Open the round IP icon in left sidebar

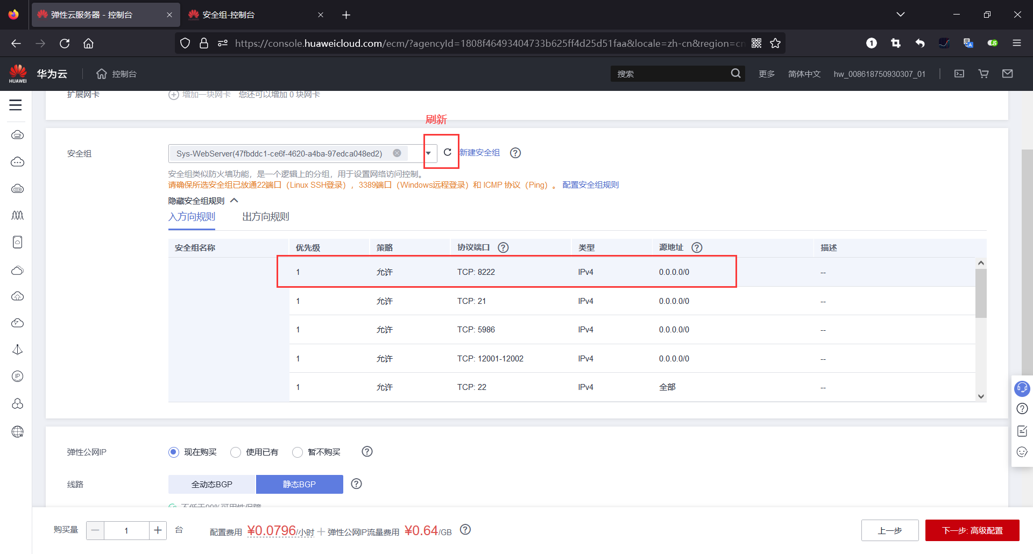point(18,377)
